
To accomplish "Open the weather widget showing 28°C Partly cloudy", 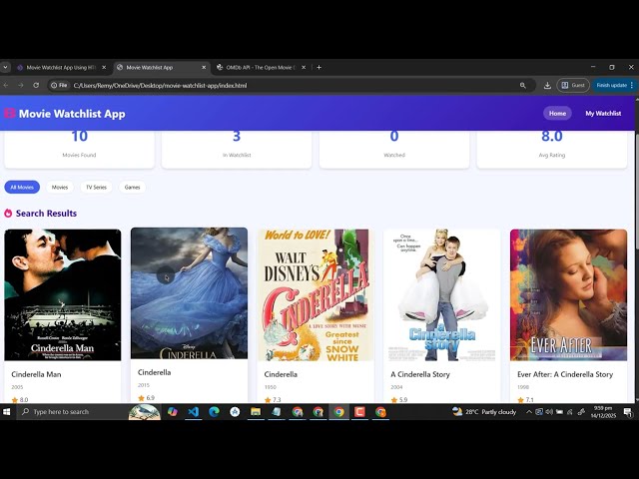I will [484, 412].
